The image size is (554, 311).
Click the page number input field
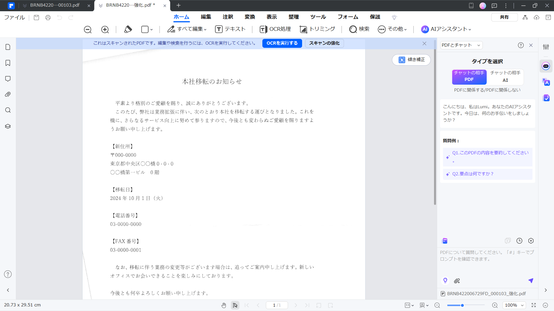(277, 305)
